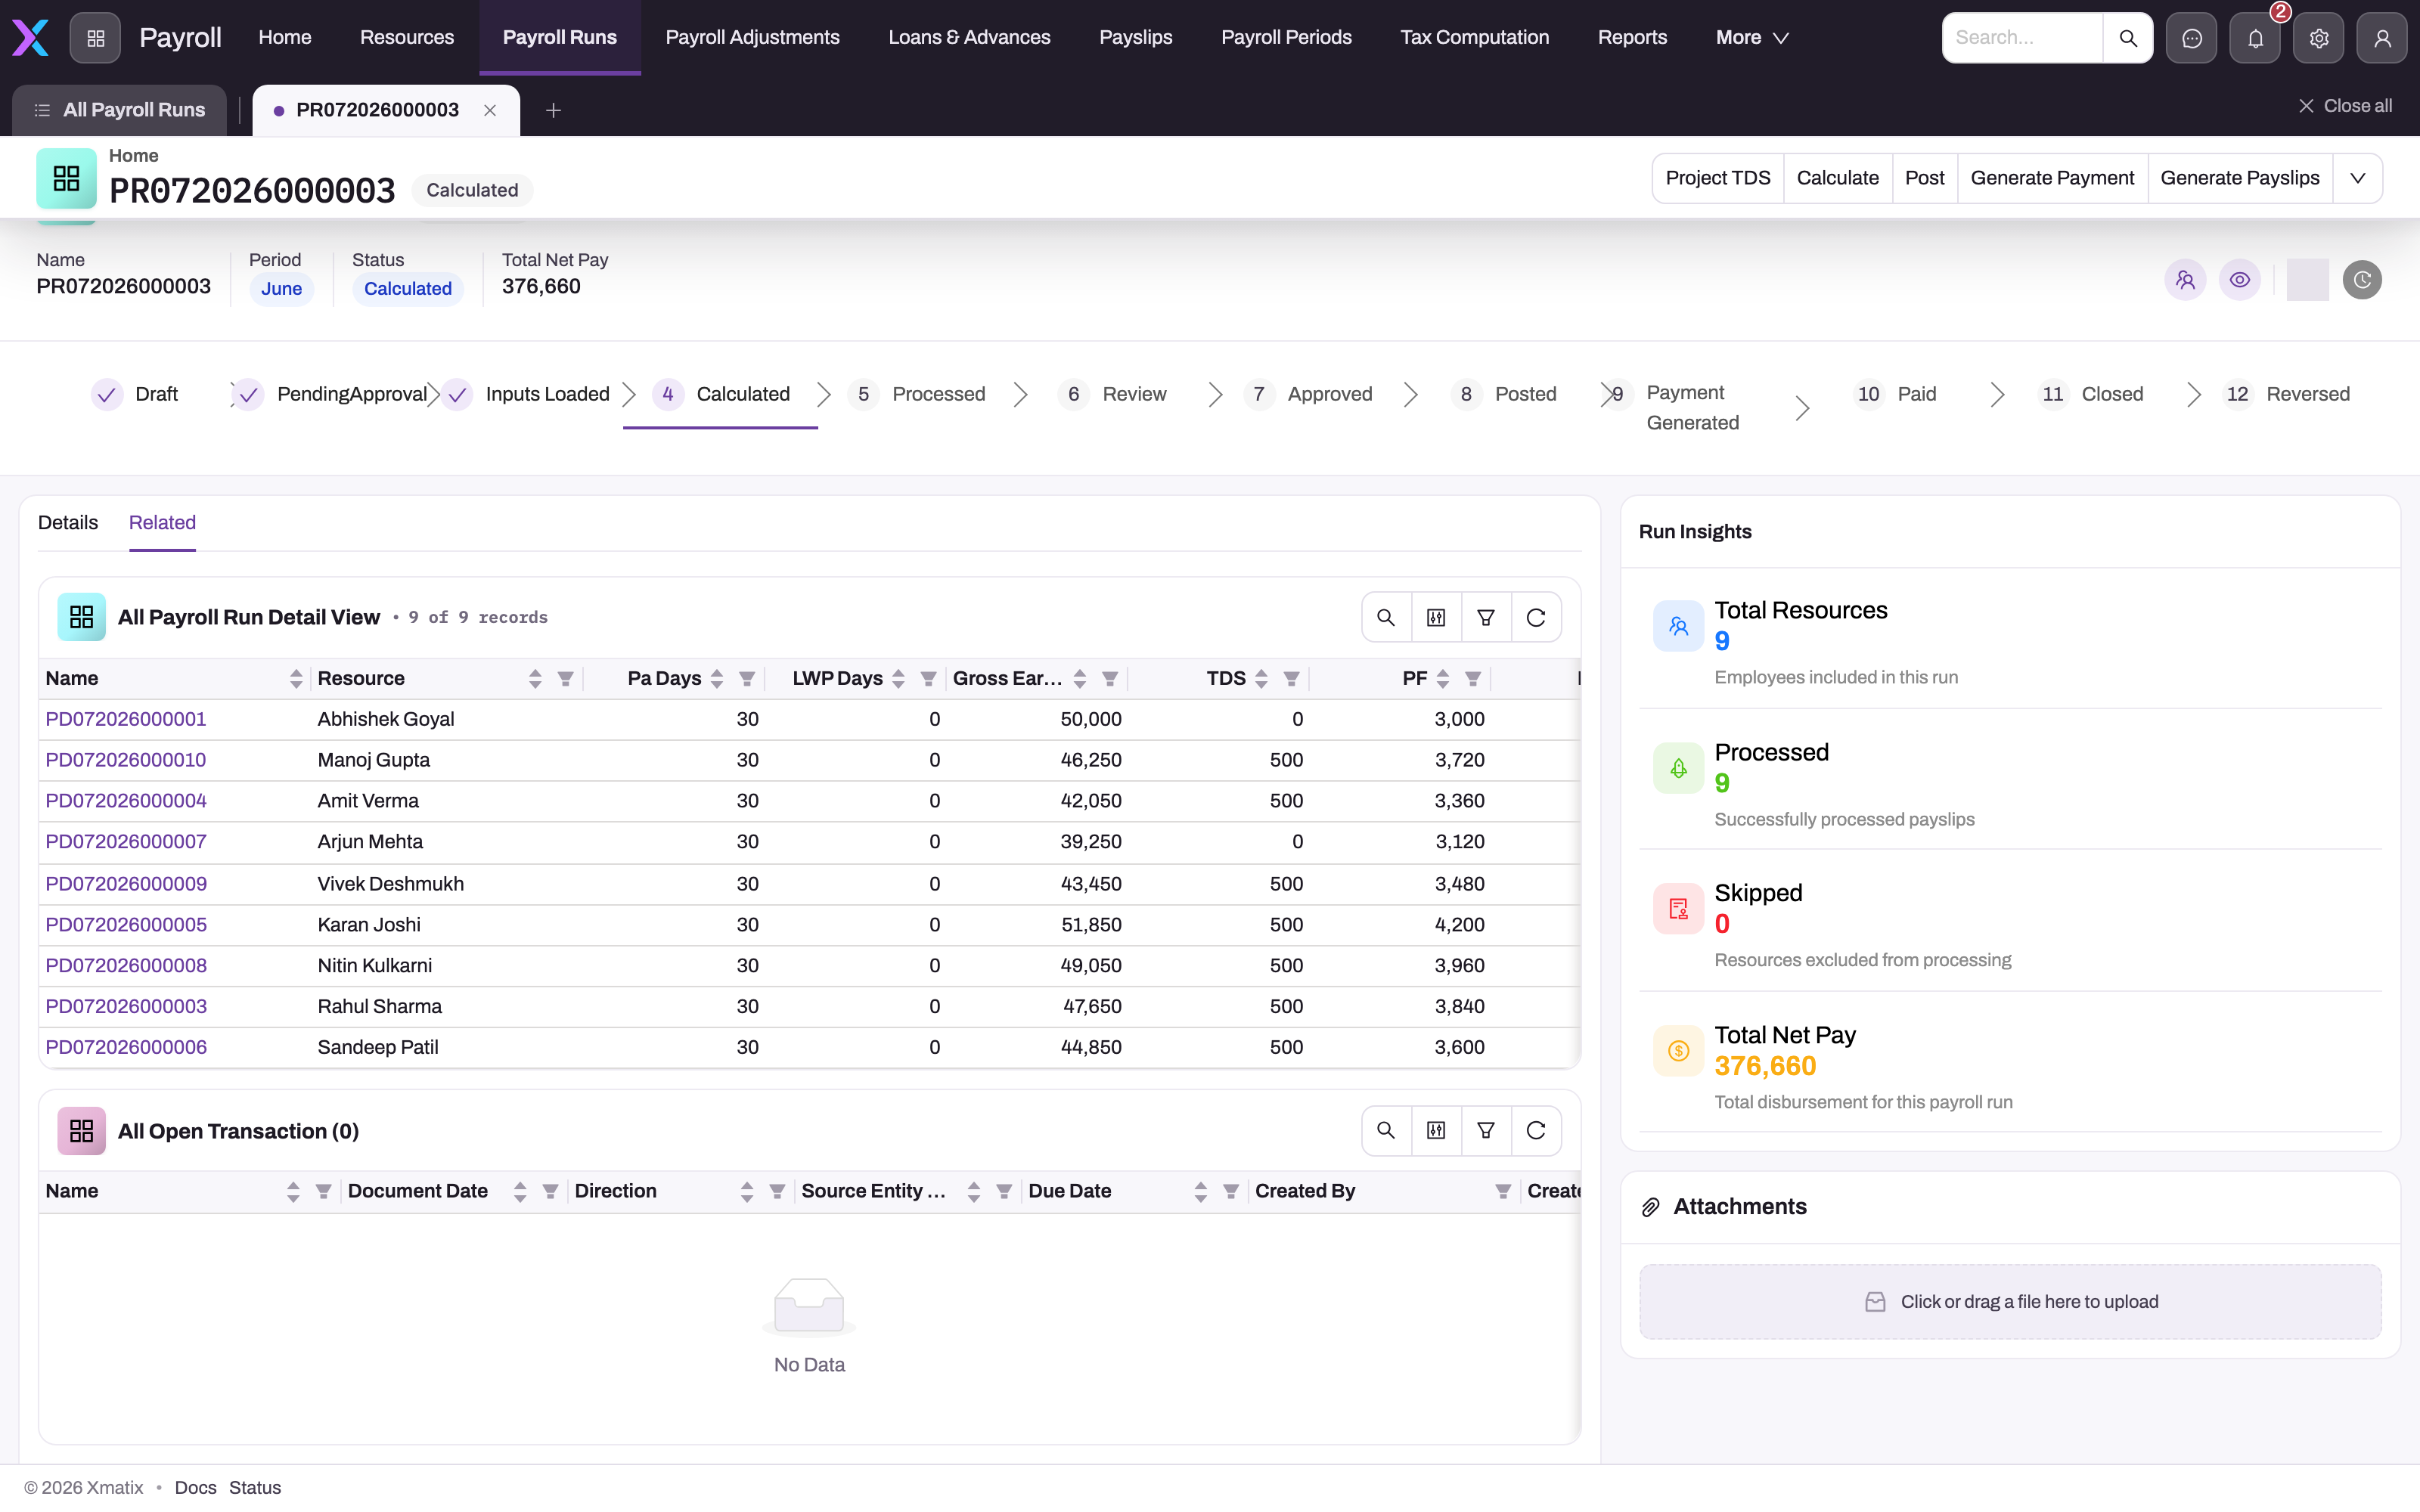This screenshot has width=2420, height=1512.
Task: Click the followers people icon in header
Action: [x=2185, y=280]
